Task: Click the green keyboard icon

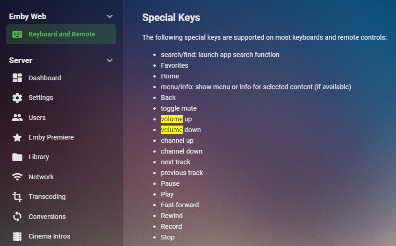Action: pyautogui.click(x=17, y=34)
